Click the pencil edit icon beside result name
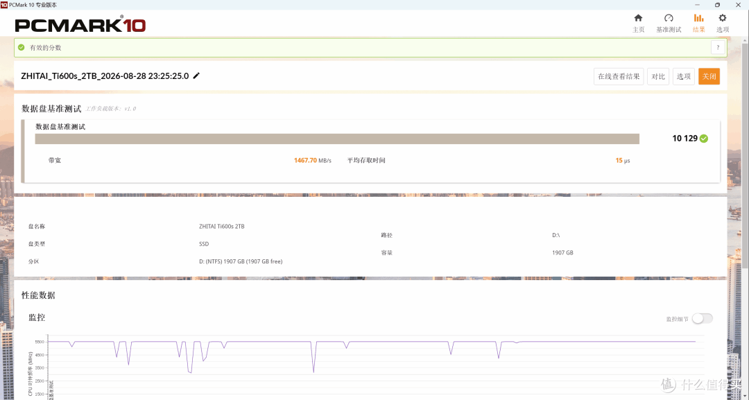Screen dimensions: 749x400 (196, 76)
